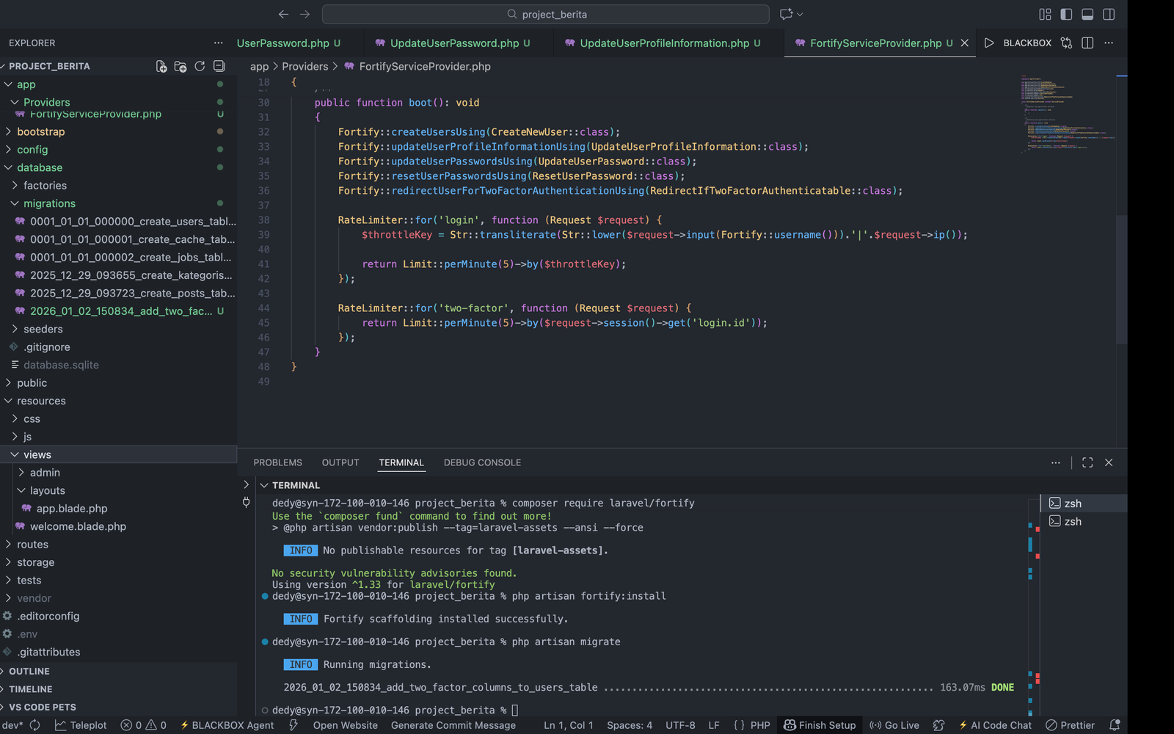Refresh the Explorer file tree
Screen dimensions: 1174x734
pyautogui.click(x=200, y=66)
